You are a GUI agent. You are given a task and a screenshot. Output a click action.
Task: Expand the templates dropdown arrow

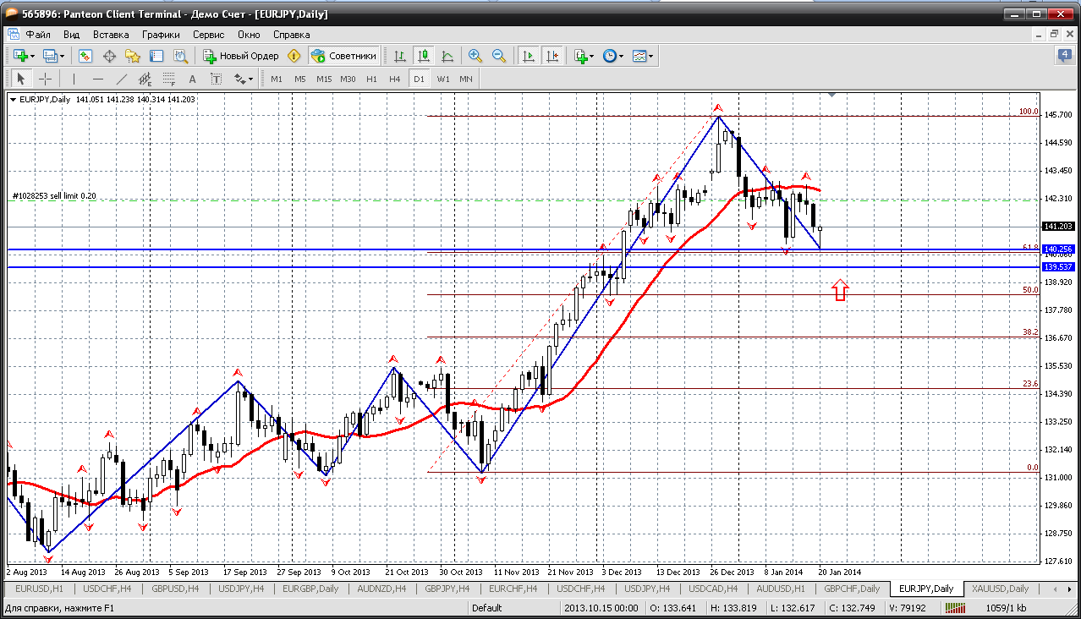click(x=651, y=56)
